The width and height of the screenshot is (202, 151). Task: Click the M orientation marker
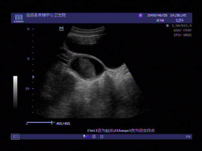[x=61, y=28]
